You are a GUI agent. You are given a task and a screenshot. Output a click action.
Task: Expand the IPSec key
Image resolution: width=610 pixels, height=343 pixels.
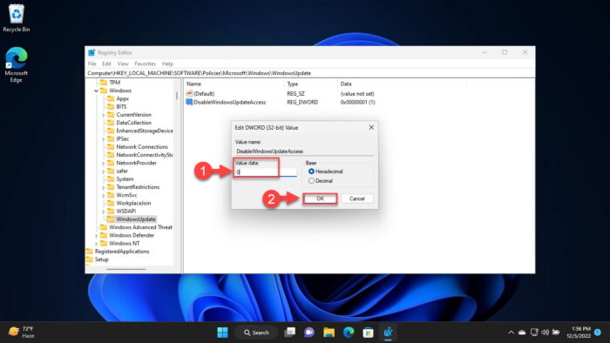tap(103, 139)
